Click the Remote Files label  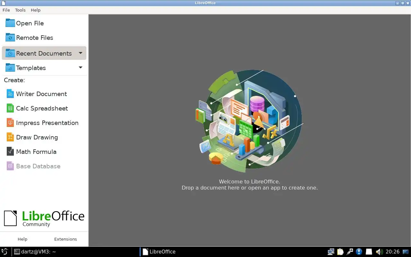point(35,38)
